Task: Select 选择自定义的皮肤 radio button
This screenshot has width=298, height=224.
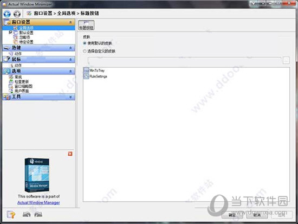Action: [x=85, y=51]
